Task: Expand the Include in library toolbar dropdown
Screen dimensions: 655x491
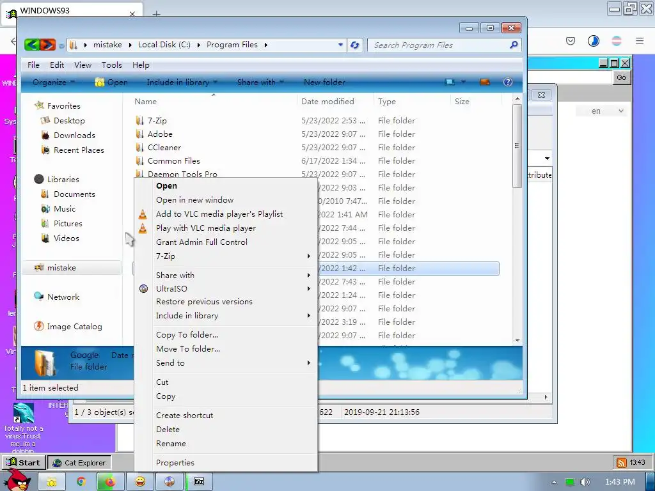Action: click(182, 82)
